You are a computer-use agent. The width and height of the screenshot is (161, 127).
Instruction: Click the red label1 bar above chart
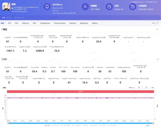coord(80,92)
